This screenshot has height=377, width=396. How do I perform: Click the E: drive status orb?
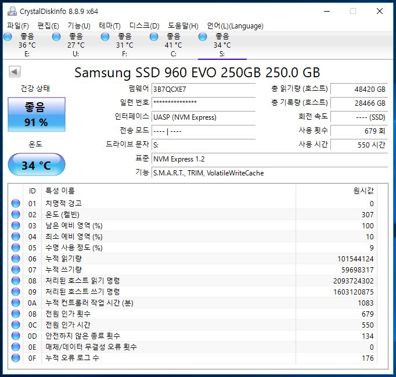point(8,37)
